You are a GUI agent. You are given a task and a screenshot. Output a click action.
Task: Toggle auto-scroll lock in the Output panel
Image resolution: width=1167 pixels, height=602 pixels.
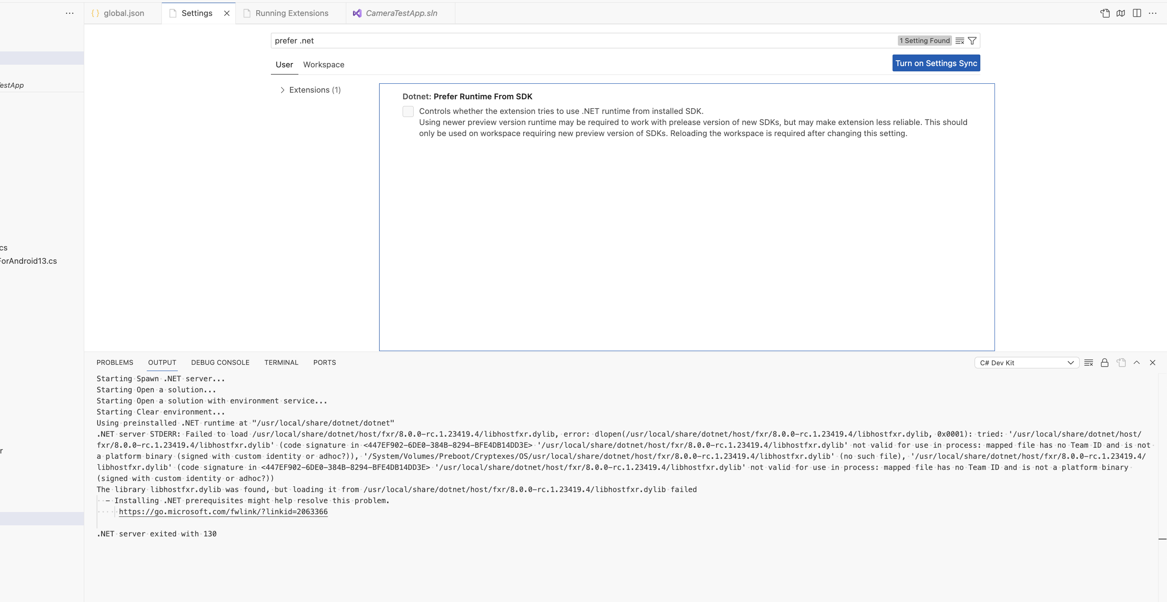1104,362
